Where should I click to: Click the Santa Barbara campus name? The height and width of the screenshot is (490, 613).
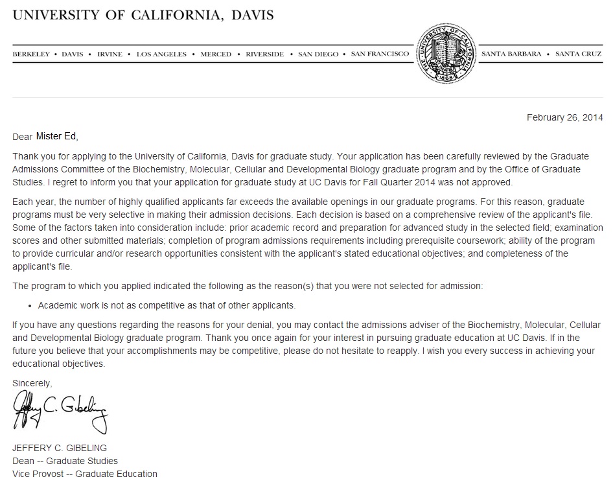pyautogui.click(x=511, y=54)
